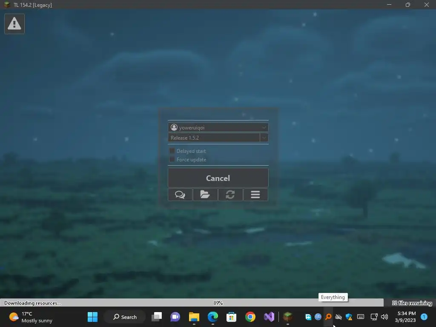Screen dimensions: 436x327
Task: Toggle the Force update checkbox
Action: [x=172, y=159]
